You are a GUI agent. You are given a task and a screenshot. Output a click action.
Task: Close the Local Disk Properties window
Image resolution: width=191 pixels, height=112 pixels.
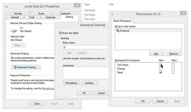(x=77, y=6)
